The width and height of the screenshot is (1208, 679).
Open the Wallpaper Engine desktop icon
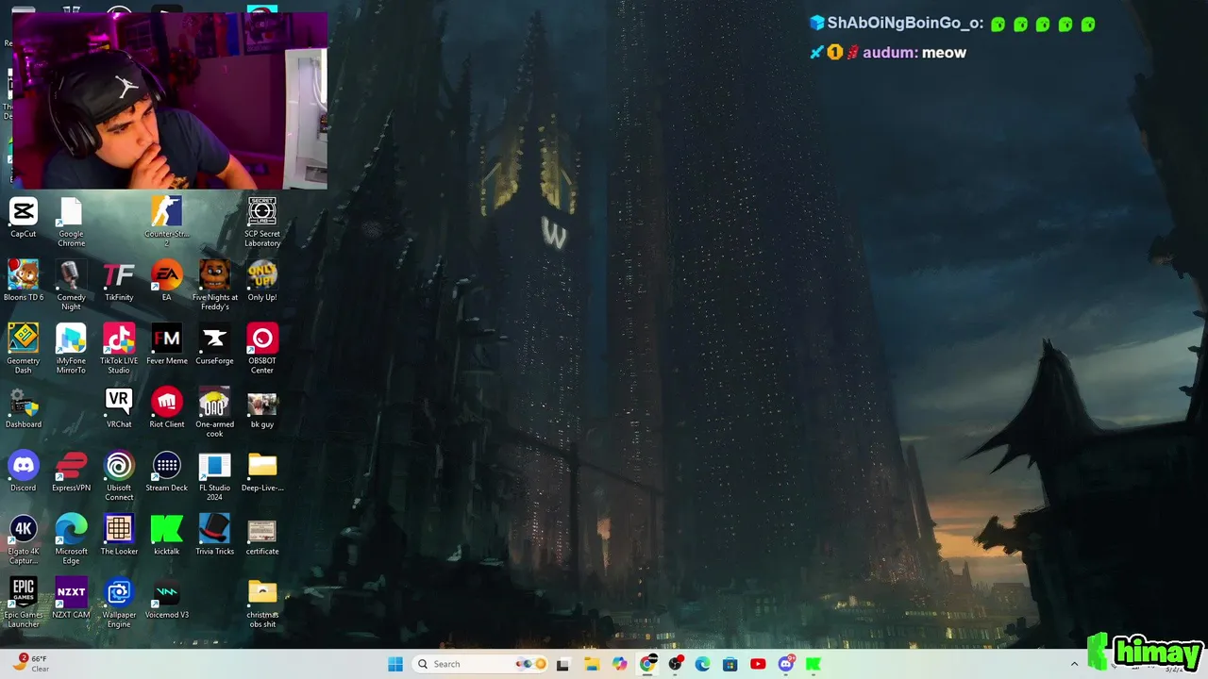(x=119, y=603)
